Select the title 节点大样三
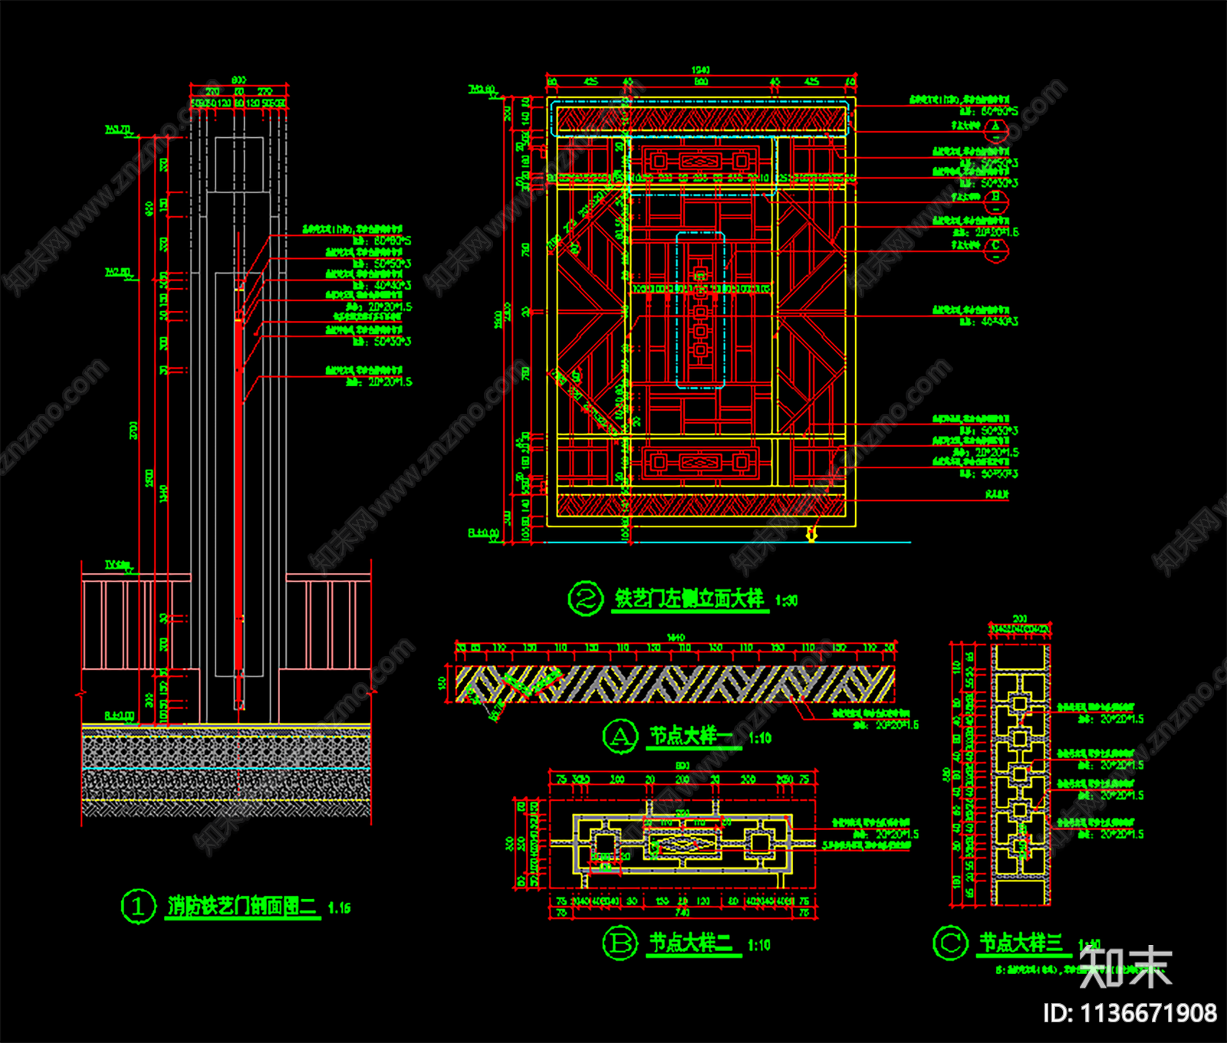Image resolution: width=1227 pixels, height=1043 pixels. 1021,943
